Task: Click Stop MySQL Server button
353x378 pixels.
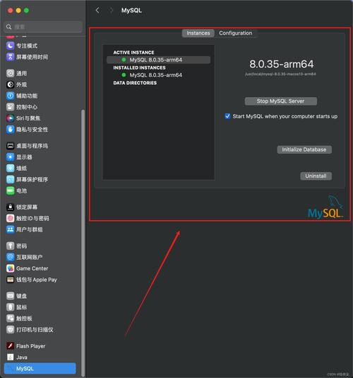Action: click(x=280, y=101)
